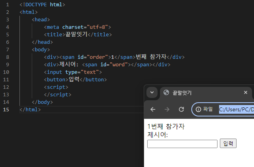
Task: Select the 끝말잇기 browser tab
Action: click(206, 93)
